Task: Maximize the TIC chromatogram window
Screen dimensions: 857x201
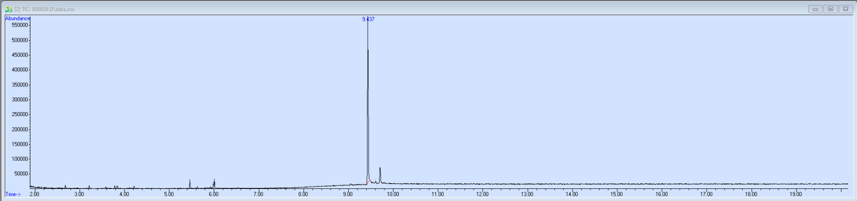Action: point(830,9)
